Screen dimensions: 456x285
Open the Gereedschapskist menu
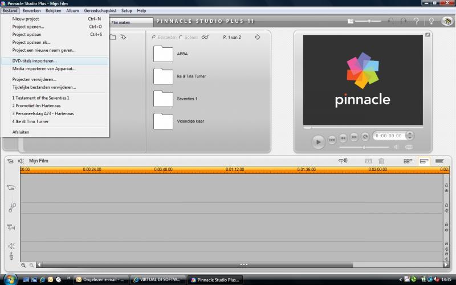(100, 10)
